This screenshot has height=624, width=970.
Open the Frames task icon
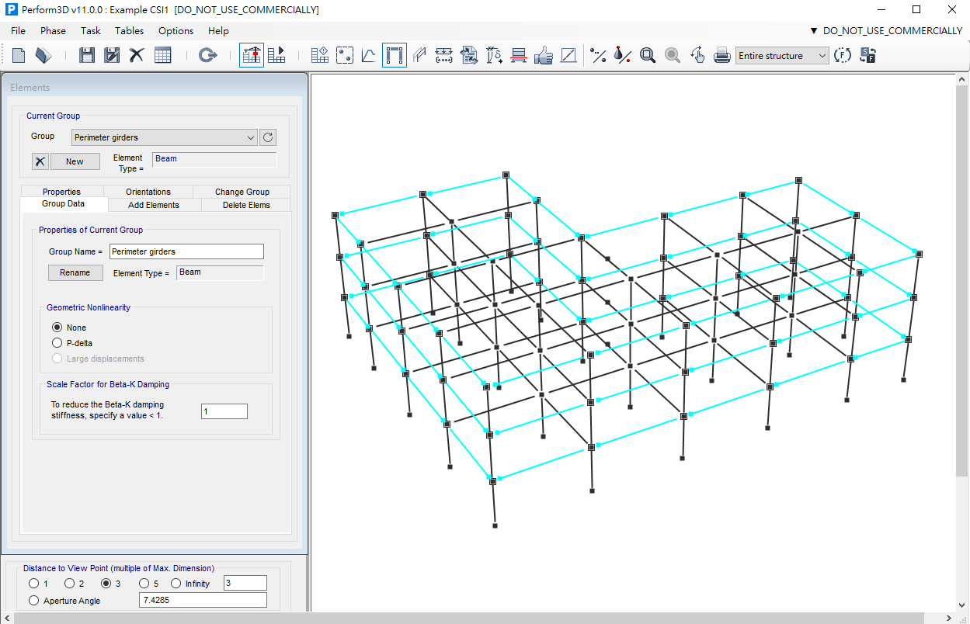point(419,55)
